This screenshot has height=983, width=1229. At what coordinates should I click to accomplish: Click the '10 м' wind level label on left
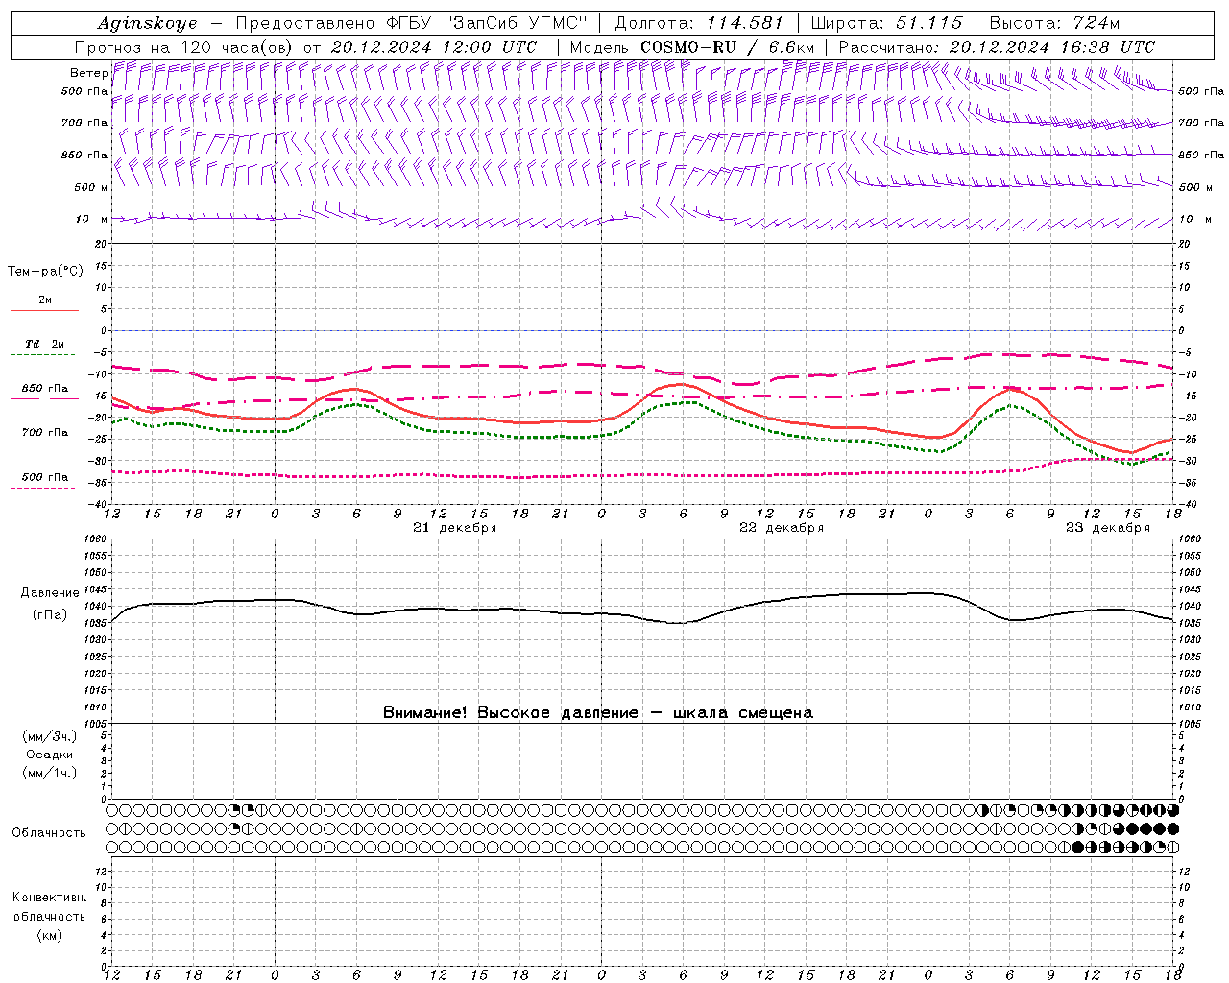tap(92, 219)
